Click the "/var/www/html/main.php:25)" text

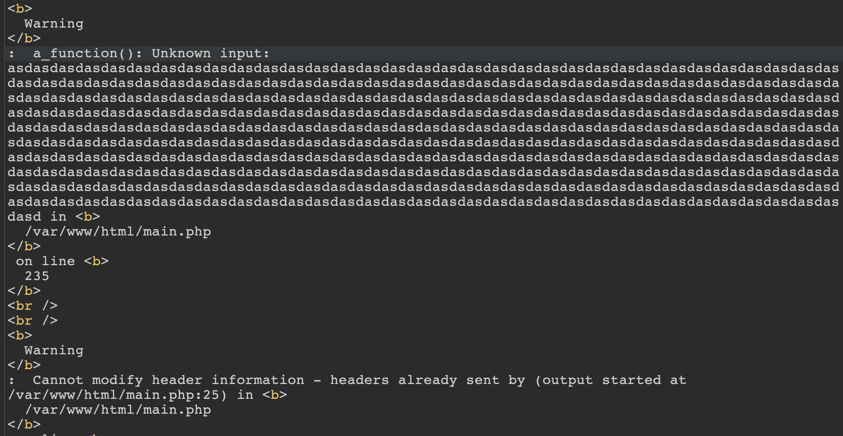point(117,395)
